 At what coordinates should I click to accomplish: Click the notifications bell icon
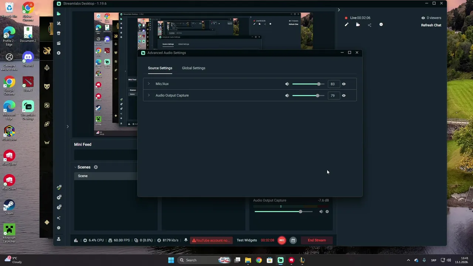click(186, 240)
